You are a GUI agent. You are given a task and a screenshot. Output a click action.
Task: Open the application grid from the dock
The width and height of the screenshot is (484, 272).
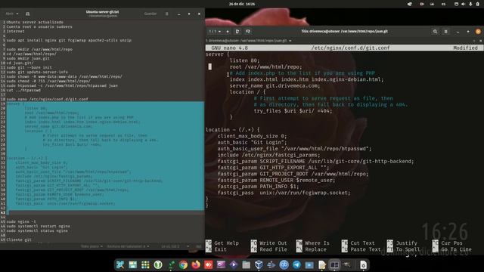(145, 265)
